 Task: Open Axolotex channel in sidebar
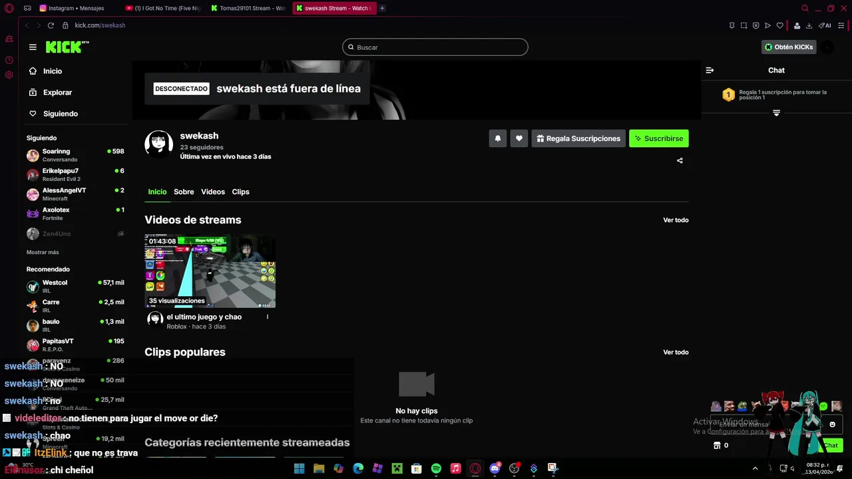pyautogui.click(x=75, y=213)
